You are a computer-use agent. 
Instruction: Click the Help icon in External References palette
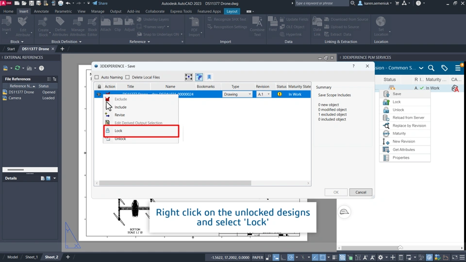point(41,68)
